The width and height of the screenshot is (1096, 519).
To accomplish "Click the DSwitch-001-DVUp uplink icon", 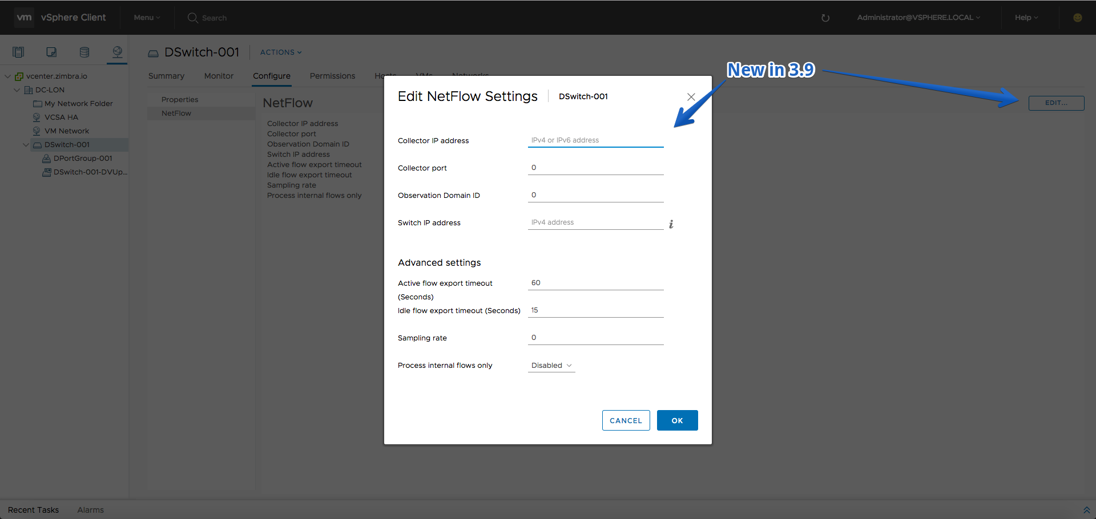I will 47,172.
